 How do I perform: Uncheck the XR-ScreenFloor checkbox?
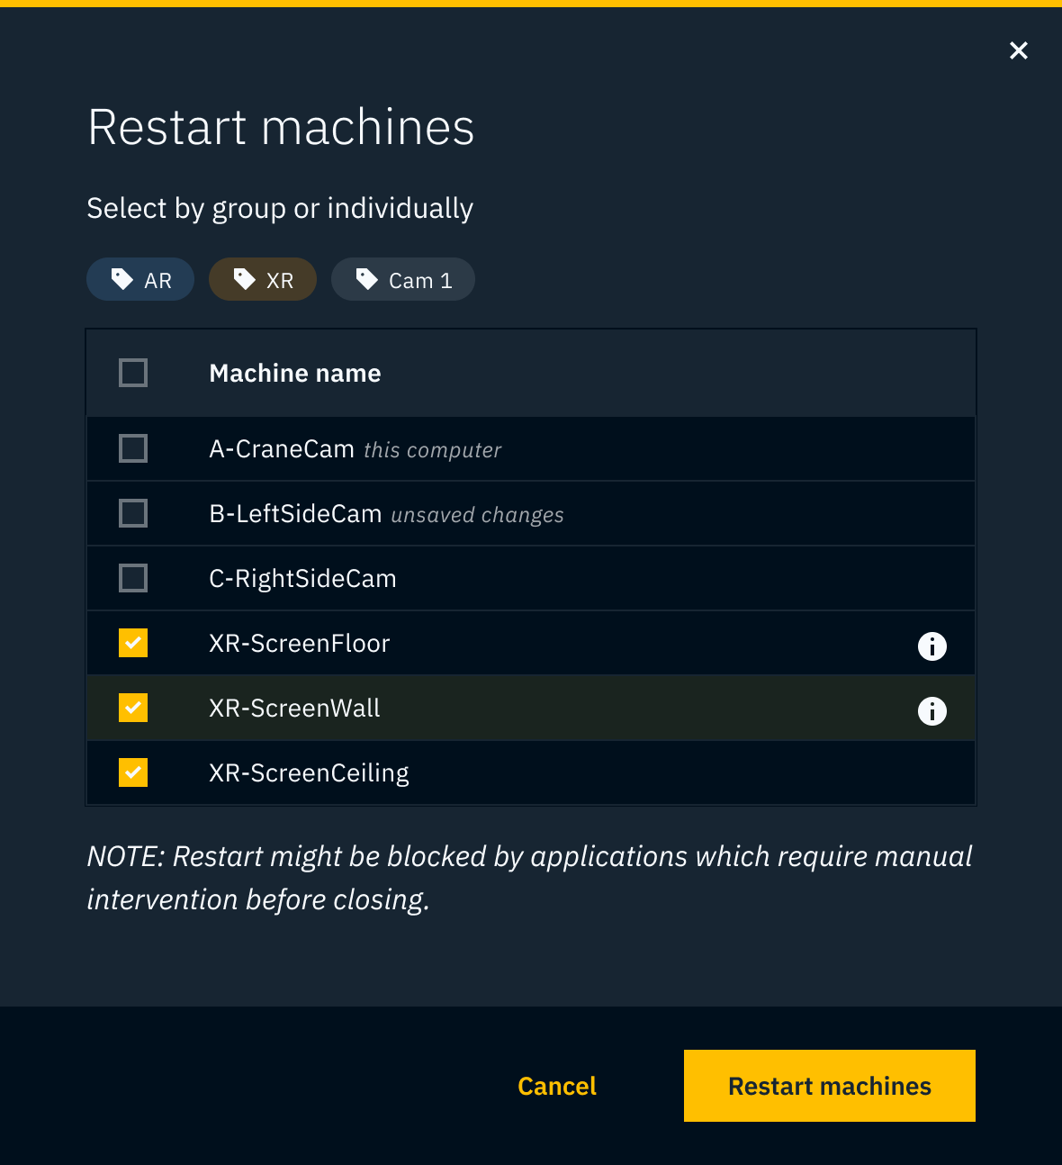click(133, 643)
